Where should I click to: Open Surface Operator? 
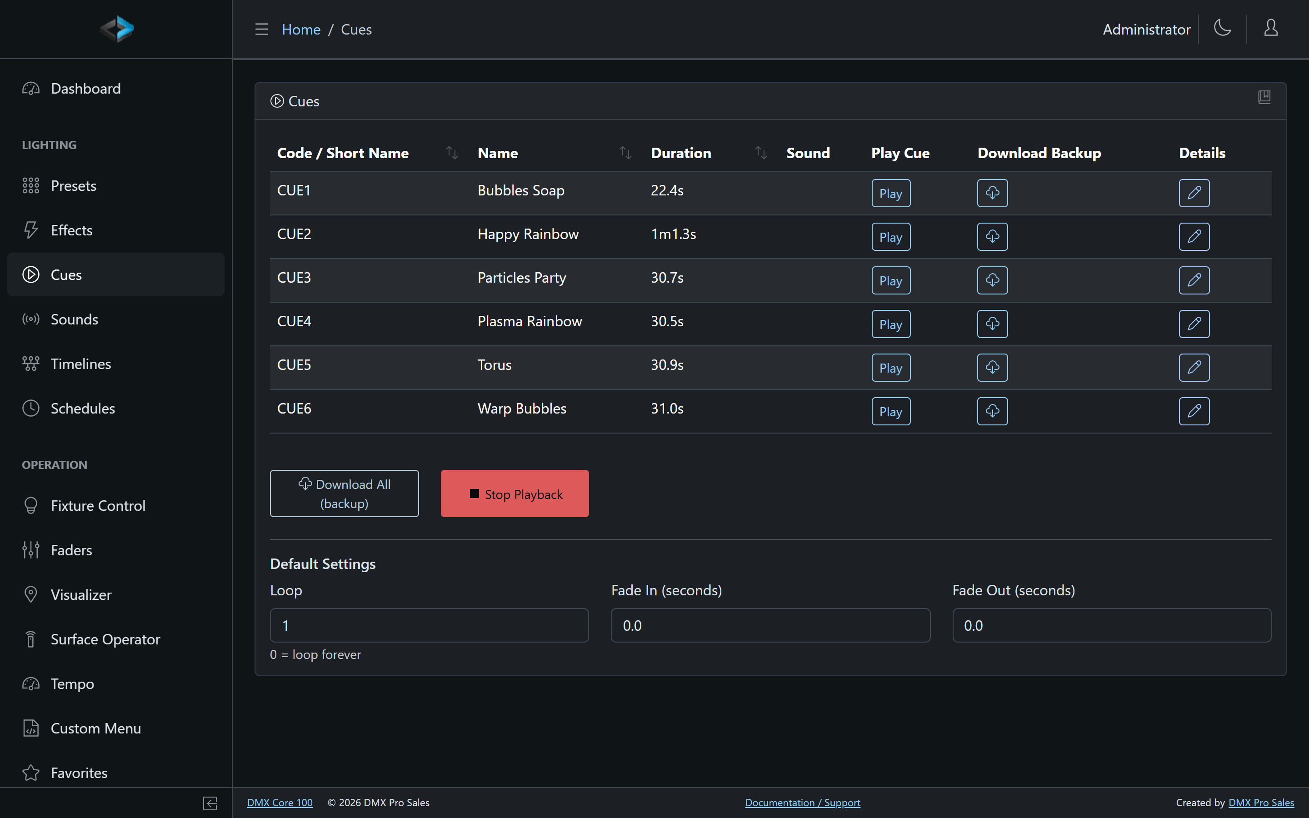(116, 639)
